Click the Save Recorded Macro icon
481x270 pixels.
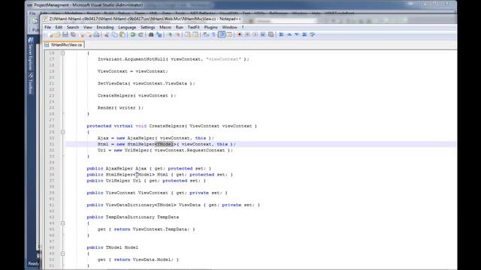[x=271, y=34]
